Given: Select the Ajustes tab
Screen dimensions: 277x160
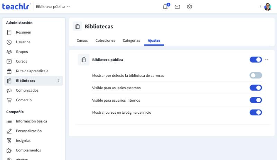Looking at the screenshot, I should pos(154,40).
